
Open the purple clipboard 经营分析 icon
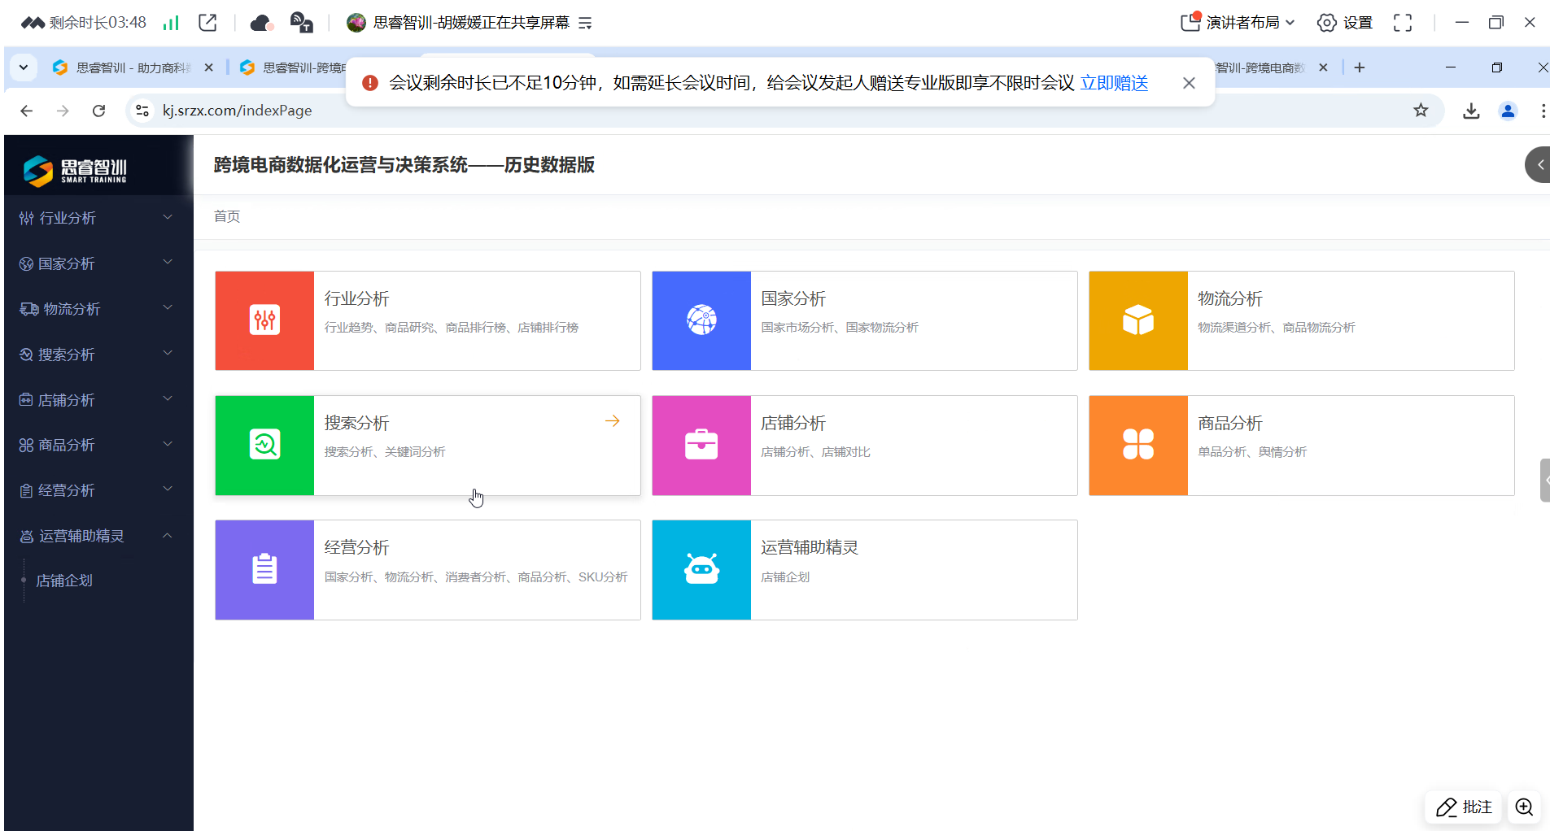(x=264, y=568)
